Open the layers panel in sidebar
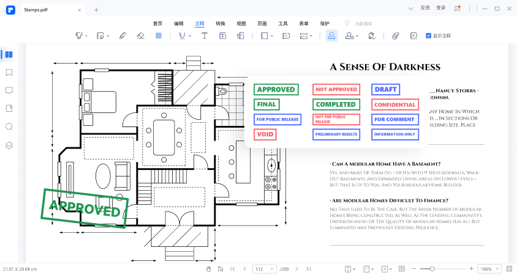517x275 pixels. pyautogui.click(x=9, y=145)
